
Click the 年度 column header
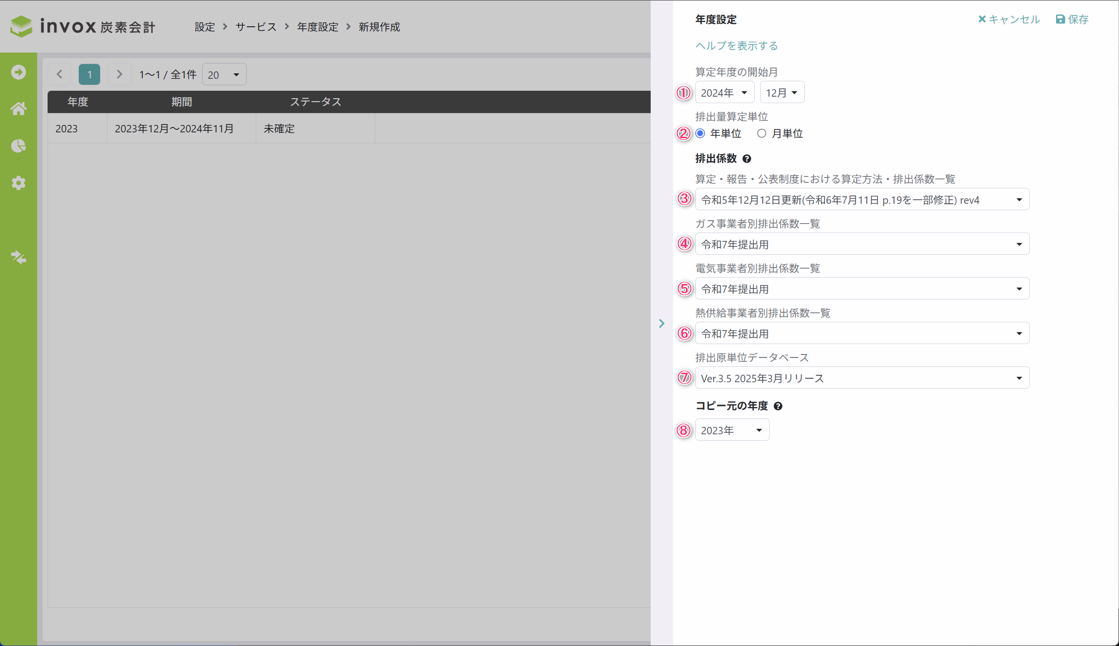point(78,102)
